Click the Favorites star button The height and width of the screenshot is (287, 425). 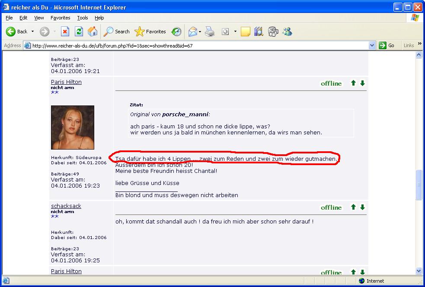click(150, 32)
